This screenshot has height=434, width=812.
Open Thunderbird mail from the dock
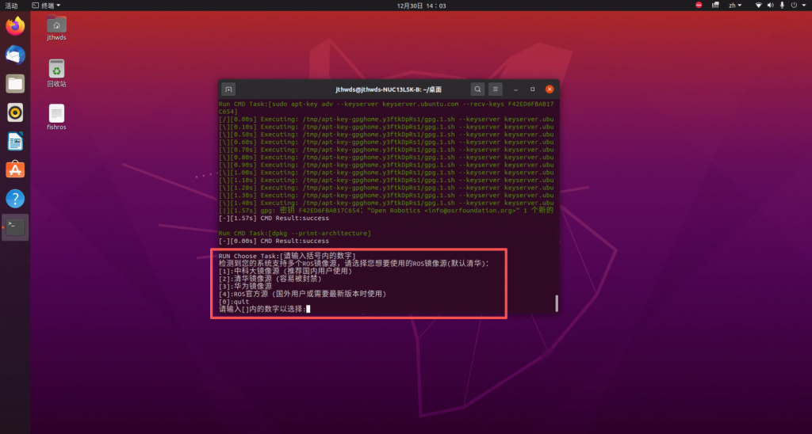(15, 55)
